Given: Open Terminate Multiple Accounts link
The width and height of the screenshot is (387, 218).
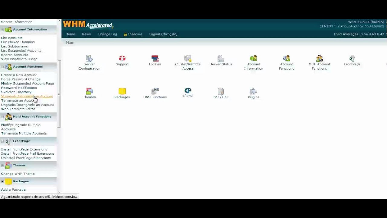Looking at the screenshot, I should pyautogui.click(x=24, y=134).
